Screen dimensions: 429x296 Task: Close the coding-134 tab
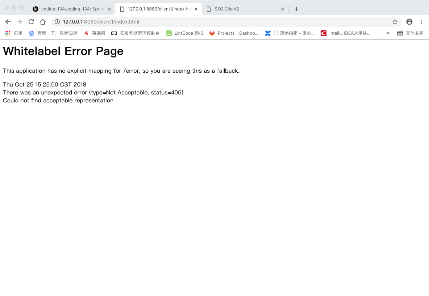point(109,9)
